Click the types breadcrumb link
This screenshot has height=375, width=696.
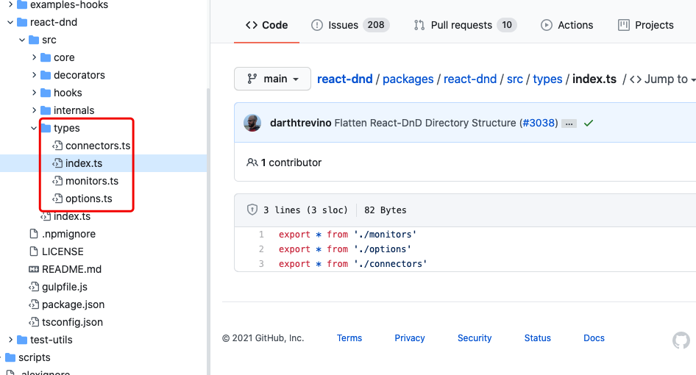point(547,79)
